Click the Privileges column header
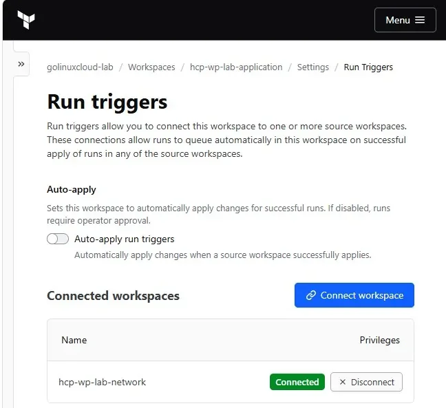Screen dimensions: 446x408 click(x=379, y=340)
